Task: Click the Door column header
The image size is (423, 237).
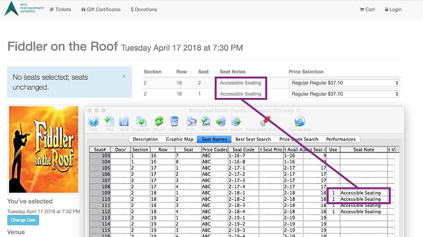Action: tap(120, 149)
